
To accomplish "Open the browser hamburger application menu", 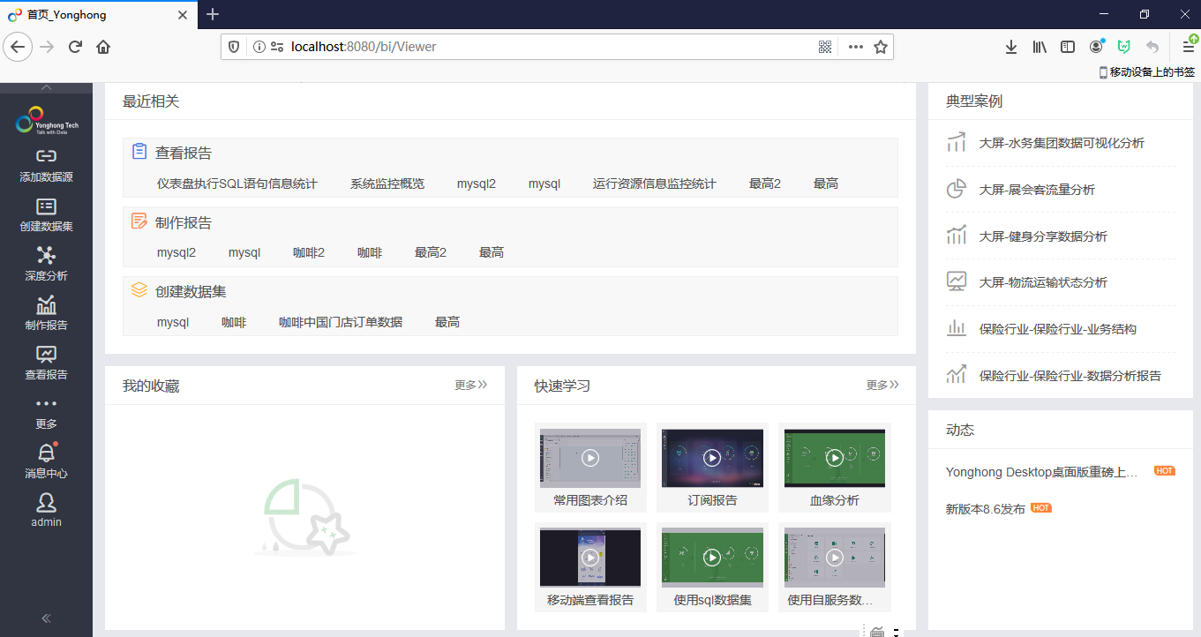I will click(x=1188, y=47).
